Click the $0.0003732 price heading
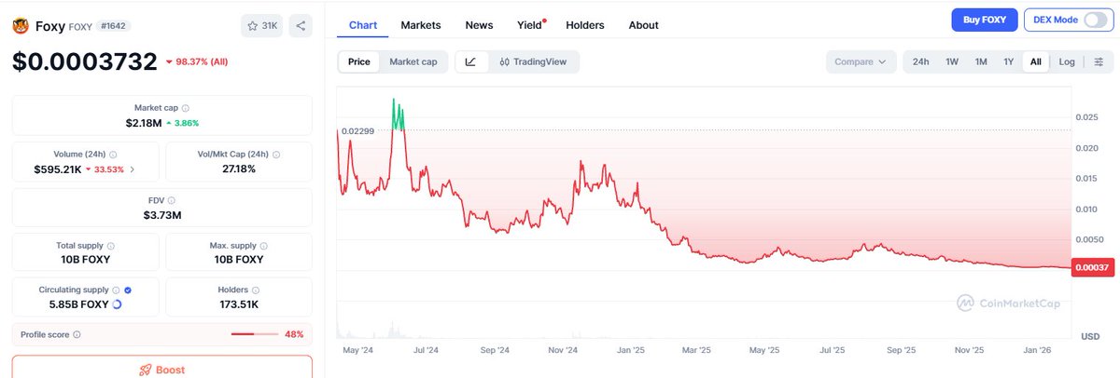Viewport: 1120px width, 378px height. (85, 62)
